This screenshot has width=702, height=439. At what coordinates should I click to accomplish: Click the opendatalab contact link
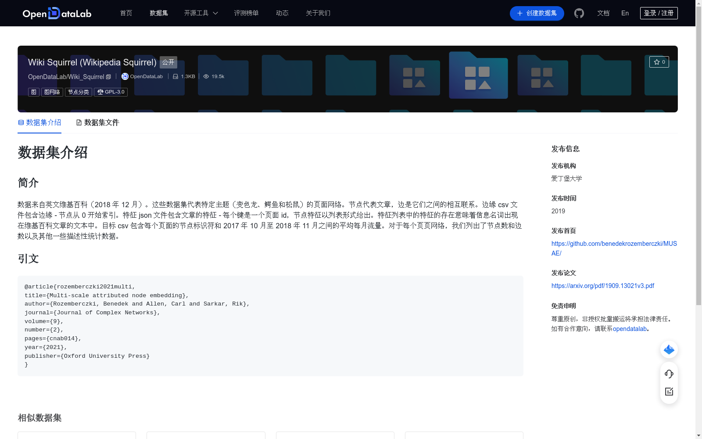click(630, 329)
